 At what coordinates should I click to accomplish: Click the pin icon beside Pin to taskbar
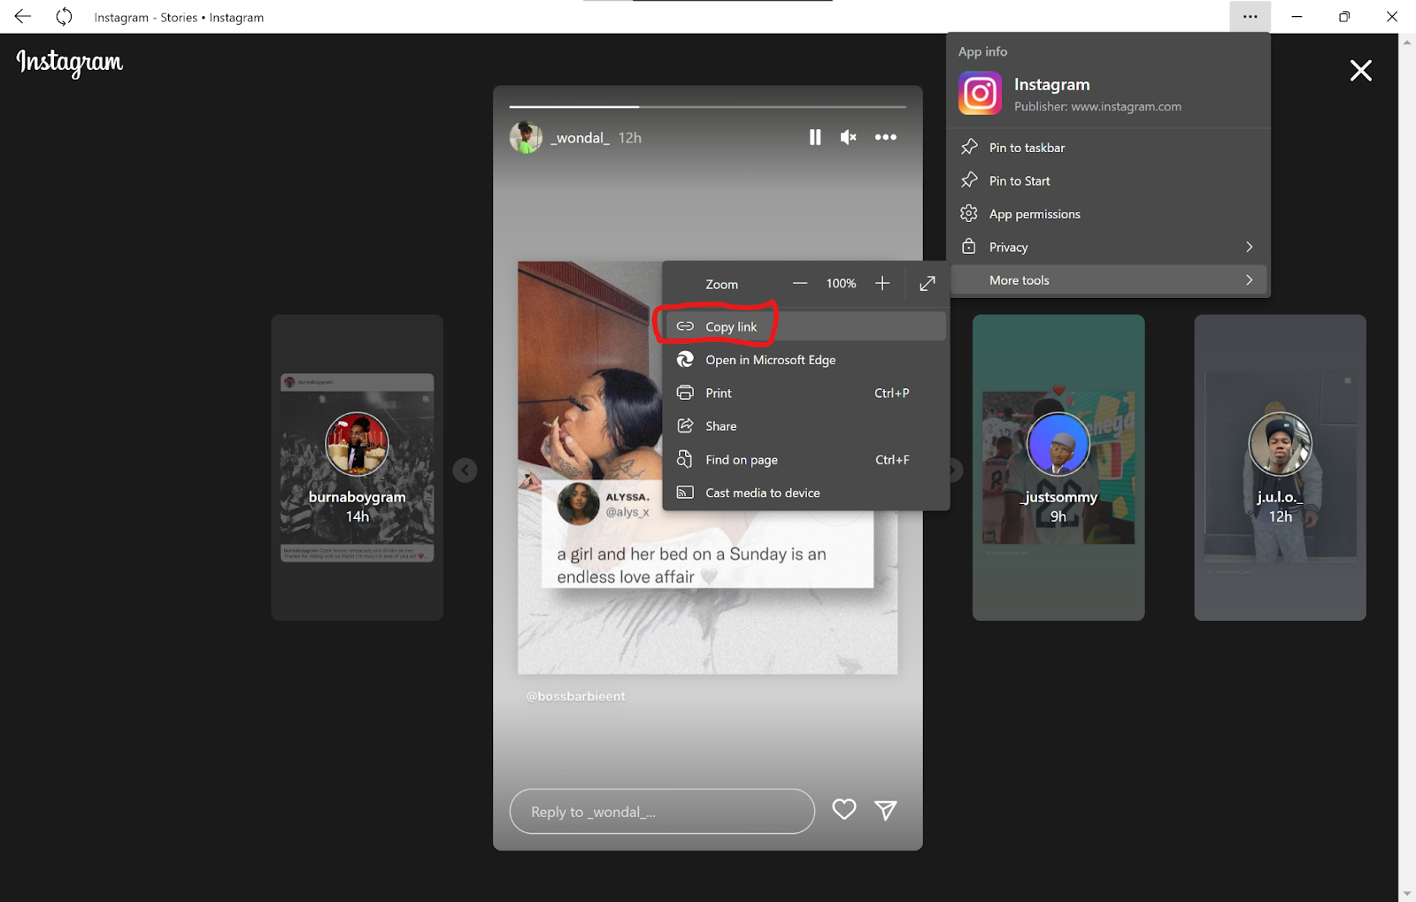click(969, 147)
